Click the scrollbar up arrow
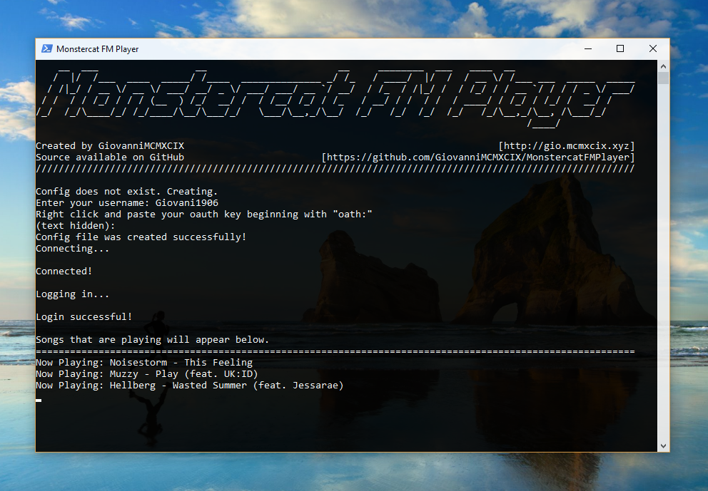 663,66
